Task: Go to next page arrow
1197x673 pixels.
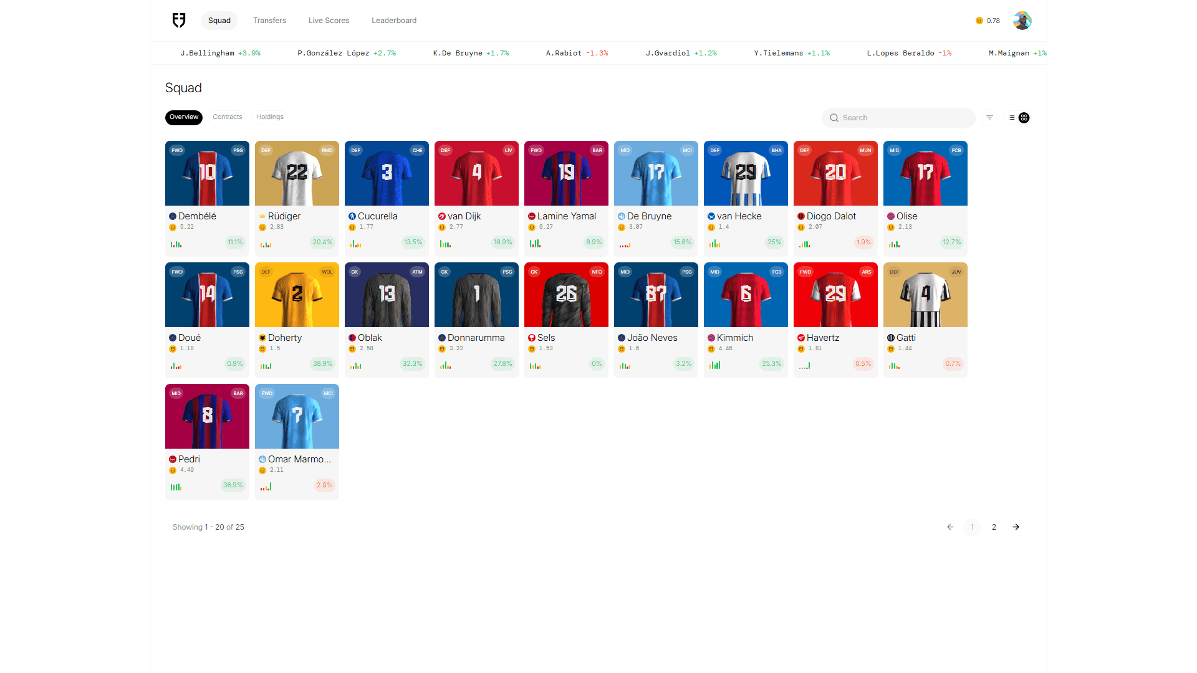Action: (1016, 527)
